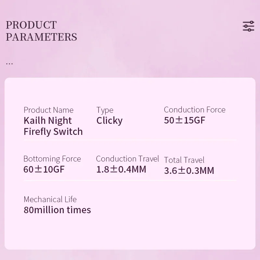Select the Conduction Force label
Viewport: 260px width, 260px height.
[x=194, y=110]
